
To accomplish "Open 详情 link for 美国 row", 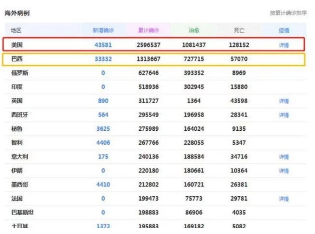I will tap(284, 45).
